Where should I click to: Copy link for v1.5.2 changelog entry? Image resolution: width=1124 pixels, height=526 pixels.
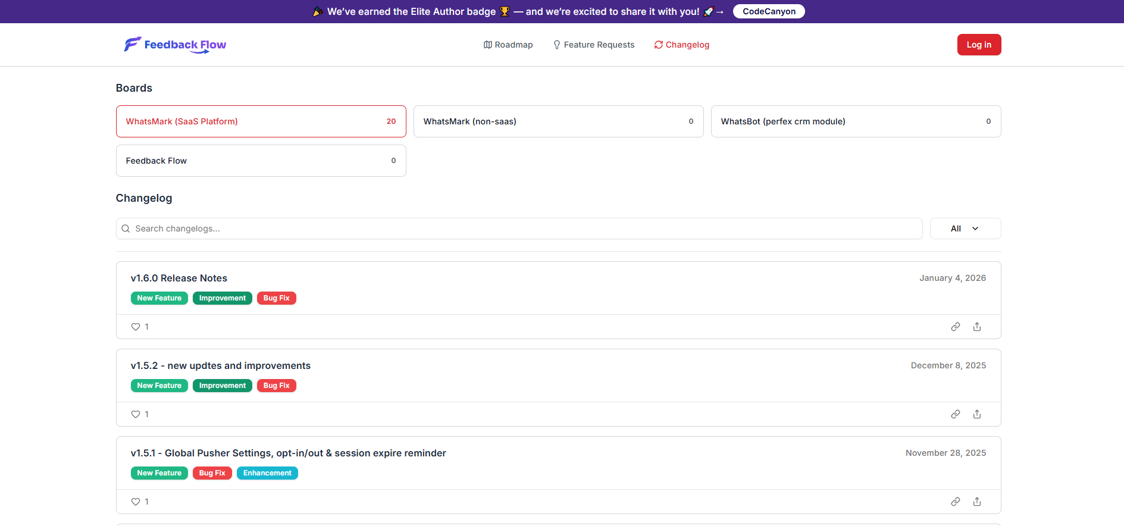coord(955,414)
